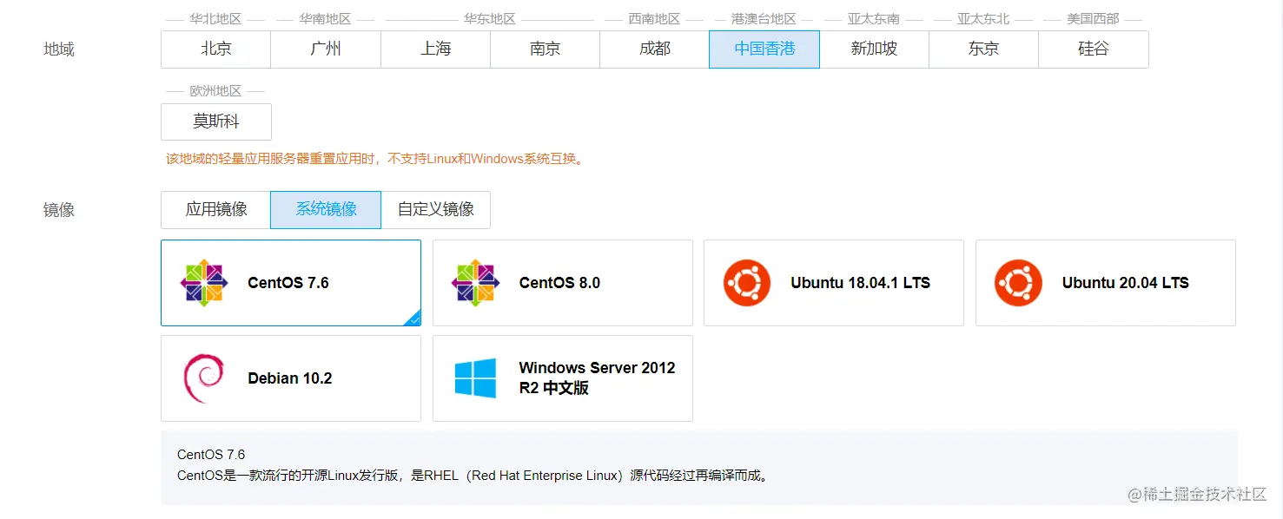Click the 亚太东南 group heading
Viewport: 1283px width, 519px height.
pyautogui.click(x=874, y=18)
